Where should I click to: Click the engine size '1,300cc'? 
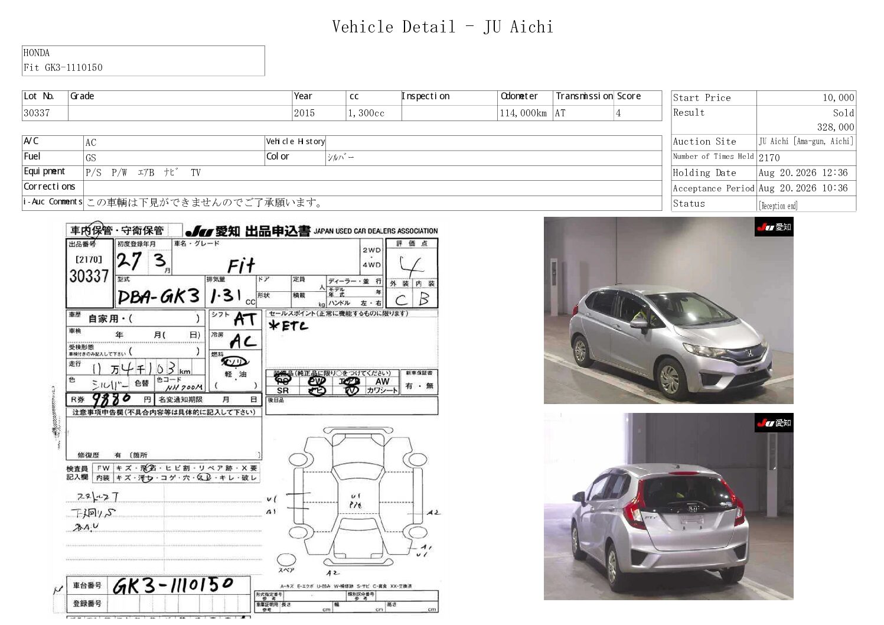pos(366,113)
